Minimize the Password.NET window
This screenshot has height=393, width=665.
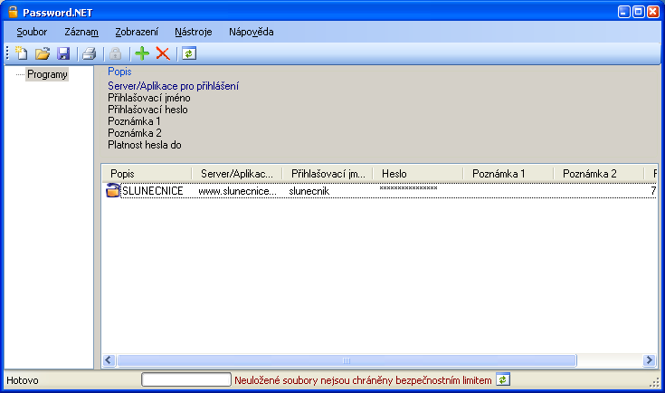pyautogui.click(x=624, y=12)
